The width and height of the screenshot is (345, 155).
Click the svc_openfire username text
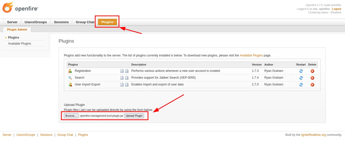coord(321,9)
